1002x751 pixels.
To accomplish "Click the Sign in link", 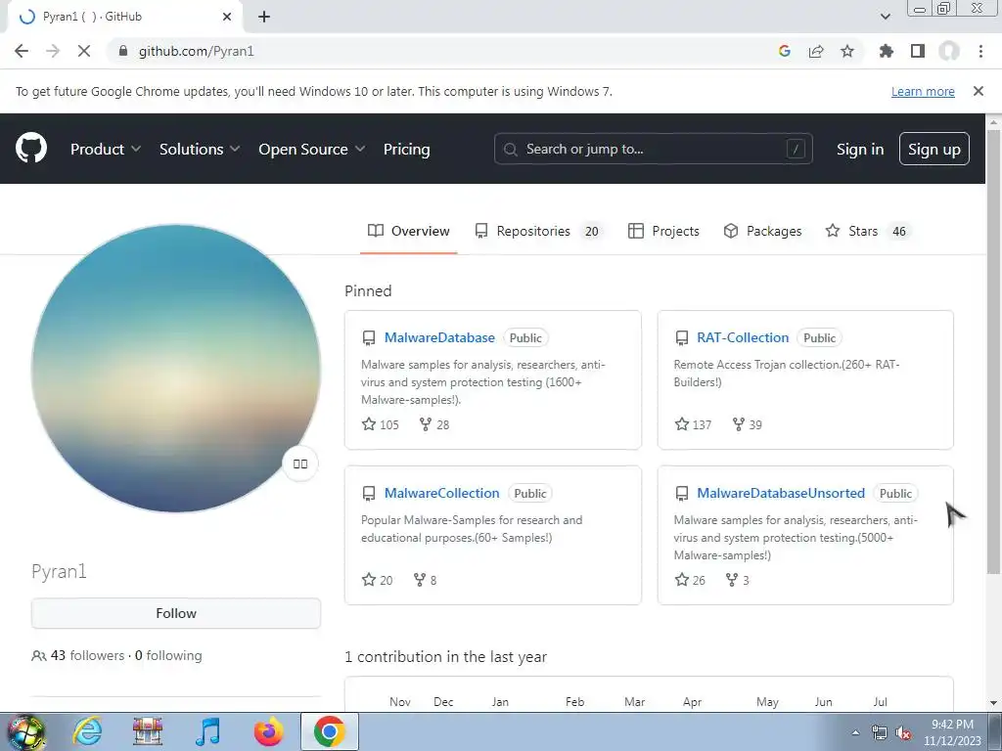I will click(x=860, y=149).
